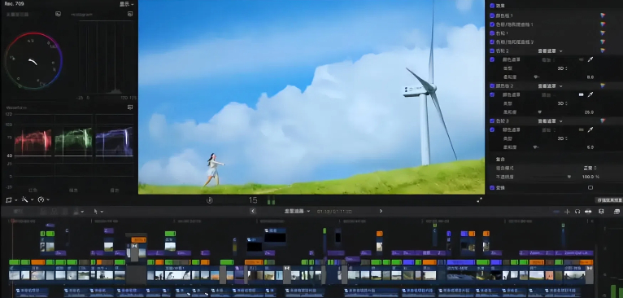Pick the eyedropper under 颜色板 2 color mask
This screenshot has width=623, height=298.
[590, 94]
